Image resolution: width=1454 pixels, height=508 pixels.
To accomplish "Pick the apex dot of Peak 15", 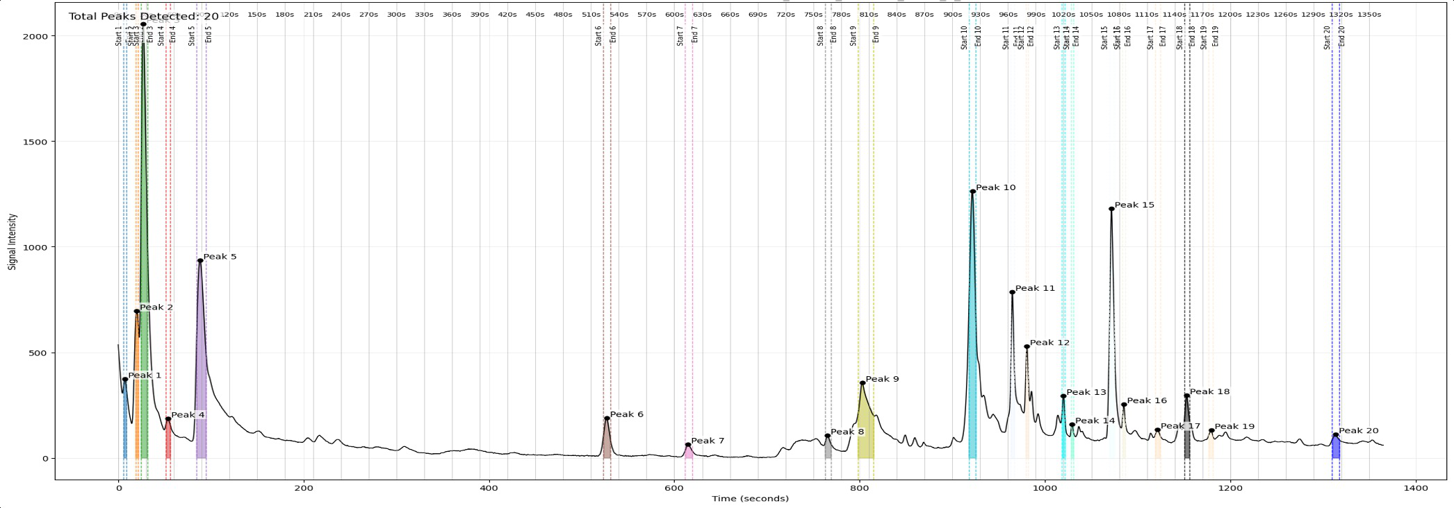I will point(1111,209).
